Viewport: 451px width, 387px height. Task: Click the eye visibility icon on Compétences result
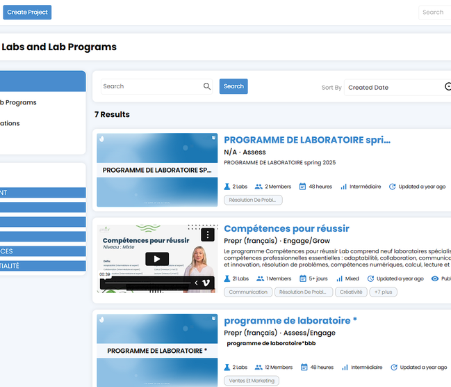coord(435,278)
